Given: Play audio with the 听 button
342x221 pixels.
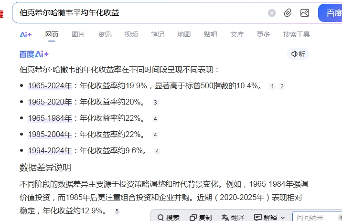Looking at the screenshot, I should (298, 54).
